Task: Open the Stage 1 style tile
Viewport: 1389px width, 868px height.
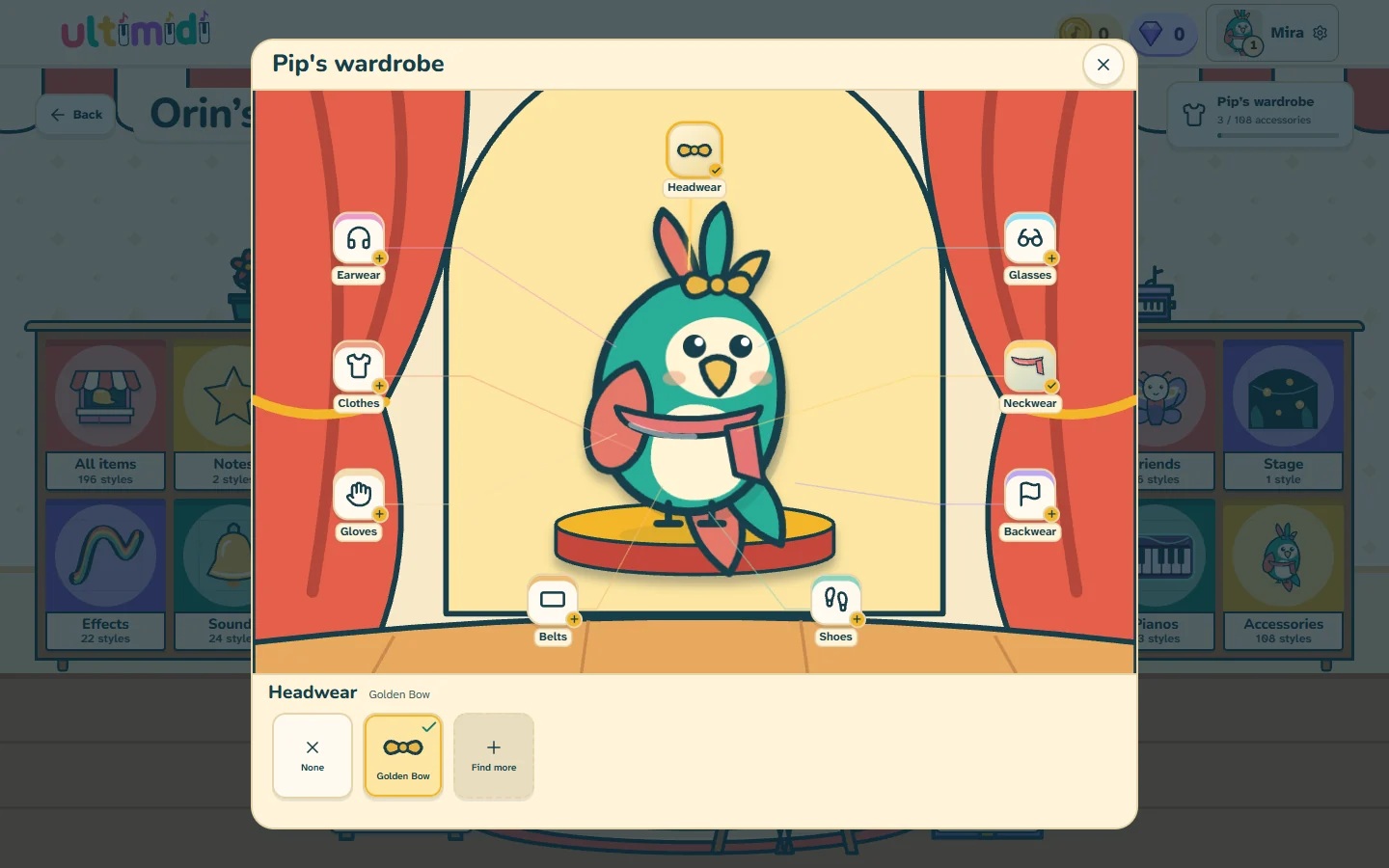Action: pyautogui.click(x=1283, y=415)
